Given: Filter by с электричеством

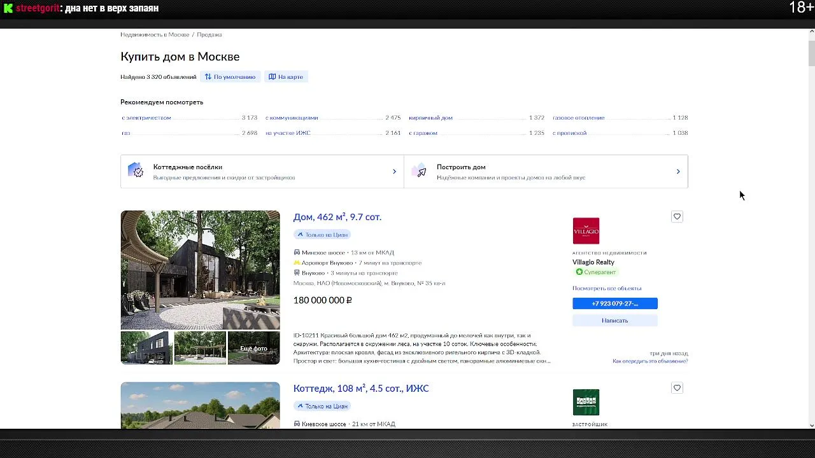Looking at the screenshot, I should (146, 118).
